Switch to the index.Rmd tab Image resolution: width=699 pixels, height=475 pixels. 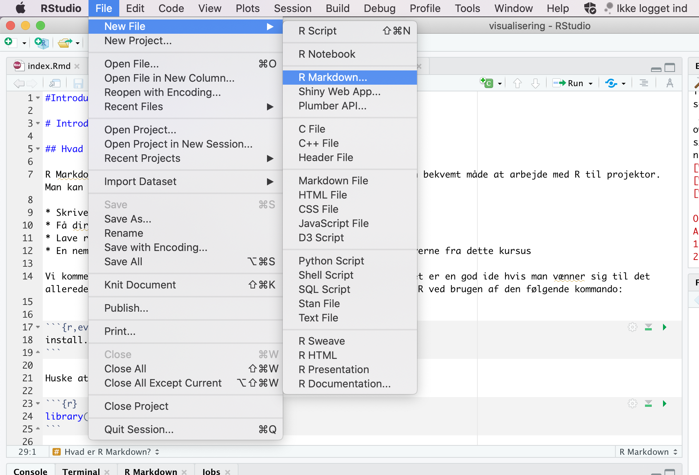tap(49, 66)
